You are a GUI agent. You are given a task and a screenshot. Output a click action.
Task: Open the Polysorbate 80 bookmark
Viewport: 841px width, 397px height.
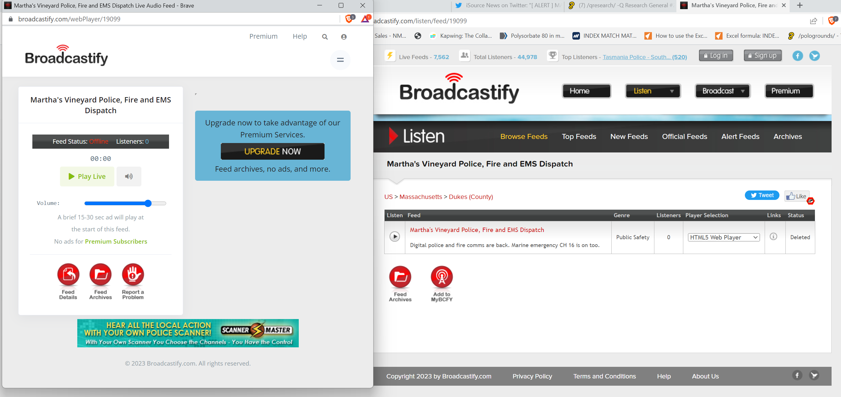tap(532, 36)
